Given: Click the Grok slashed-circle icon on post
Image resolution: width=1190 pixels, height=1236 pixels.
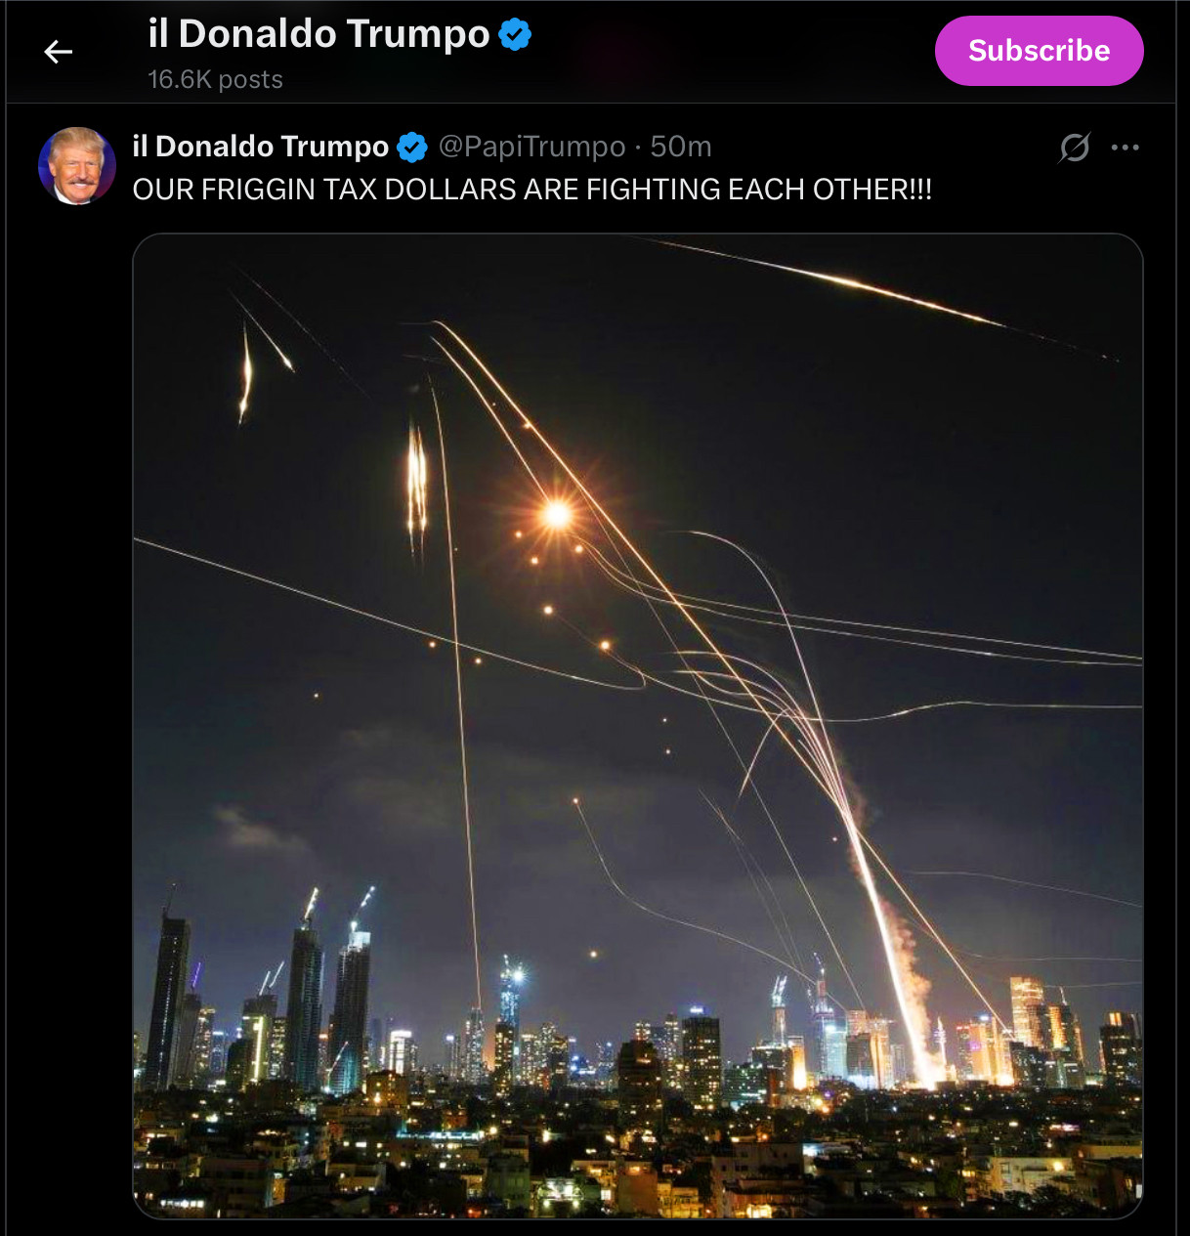Looking at the screenshot, I should point(1074,148).
